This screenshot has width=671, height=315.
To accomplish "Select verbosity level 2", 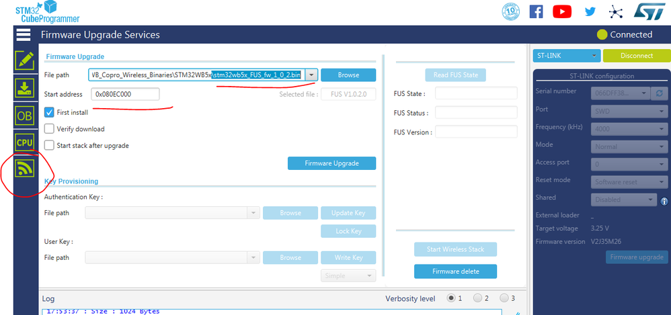I will (x=477, y=298).
